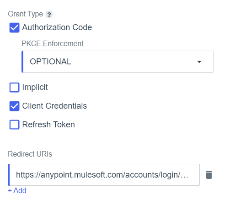Delete the redirect URI with trash icon

coord(209,175)
